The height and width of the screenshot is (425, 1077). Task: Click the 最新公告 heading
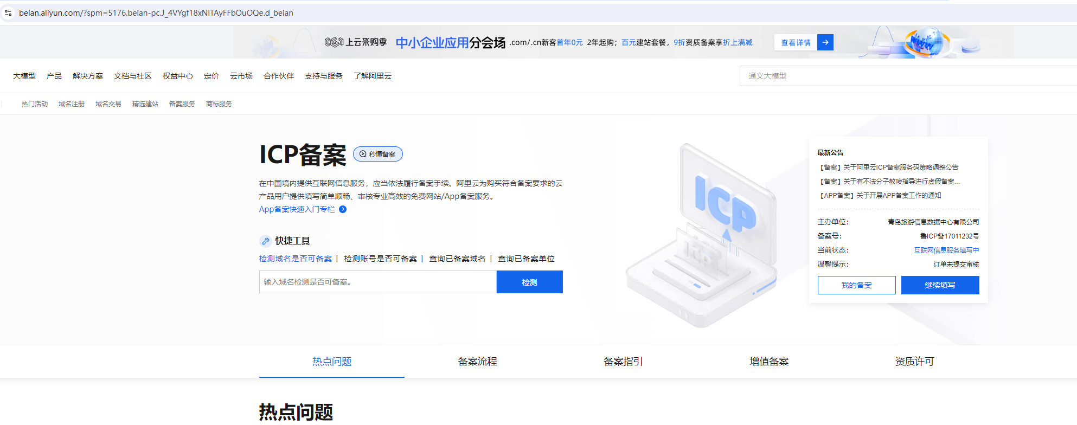830,153
